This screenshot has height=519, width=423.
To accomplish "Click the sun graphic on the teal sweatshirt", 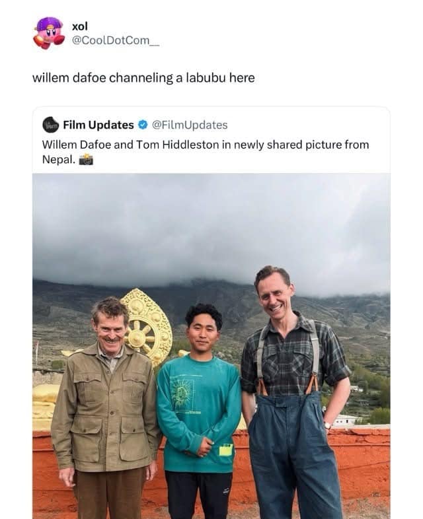I will coord(181,394).
